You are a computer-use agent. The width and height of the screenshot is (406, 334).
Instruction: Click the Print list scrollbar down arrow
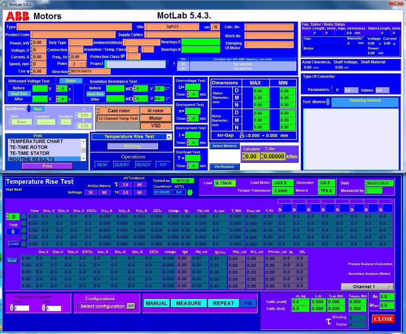pyautogui.click(x=83, y=158)
